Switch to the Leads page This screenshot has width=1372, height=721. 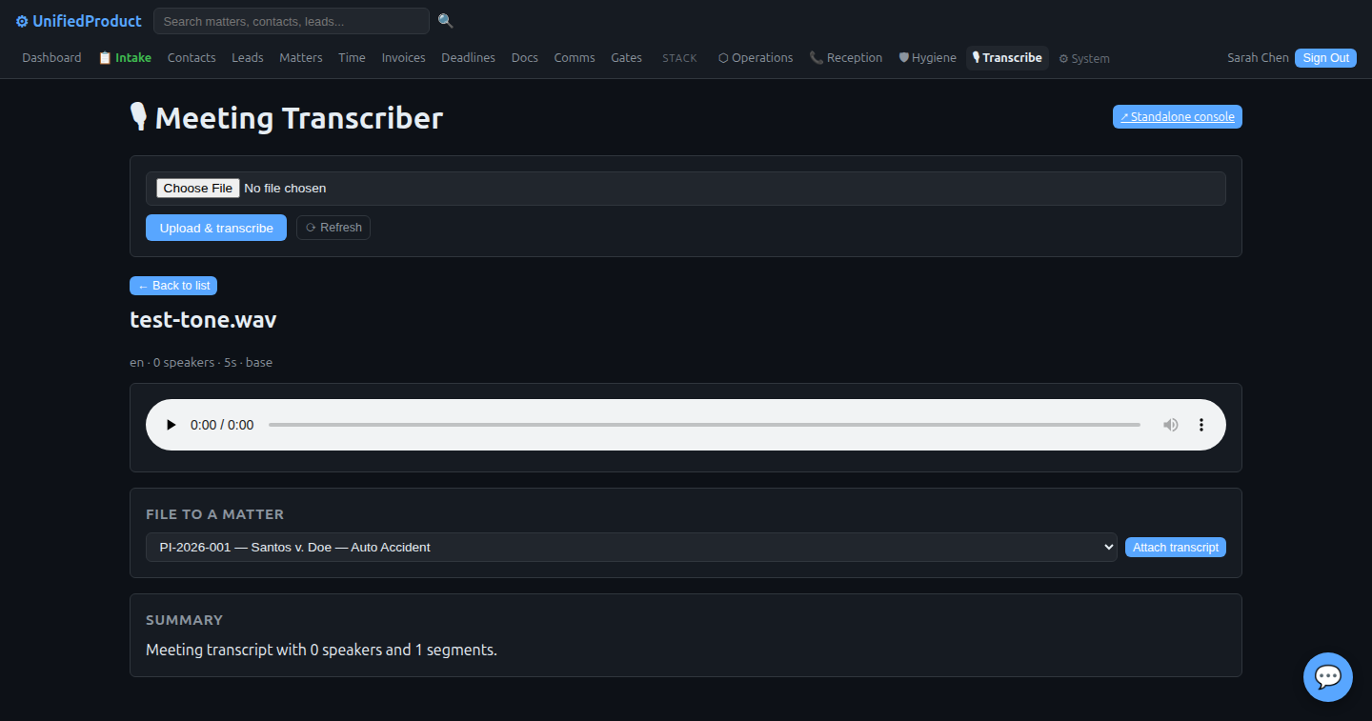tap(248, 58)
